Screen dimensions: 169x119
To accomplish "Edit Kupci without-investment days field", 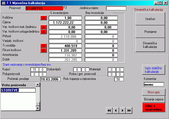I will 43,70.
